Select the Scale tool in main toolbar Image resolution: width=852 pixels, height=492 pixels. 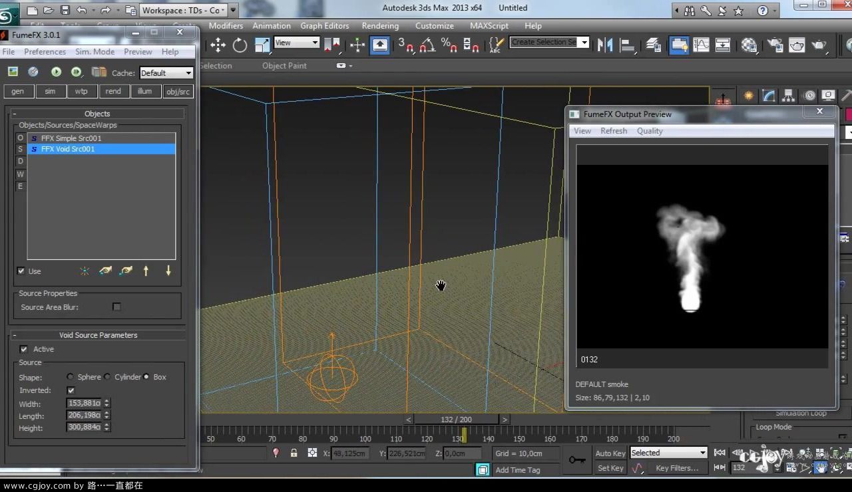point(262,45)
